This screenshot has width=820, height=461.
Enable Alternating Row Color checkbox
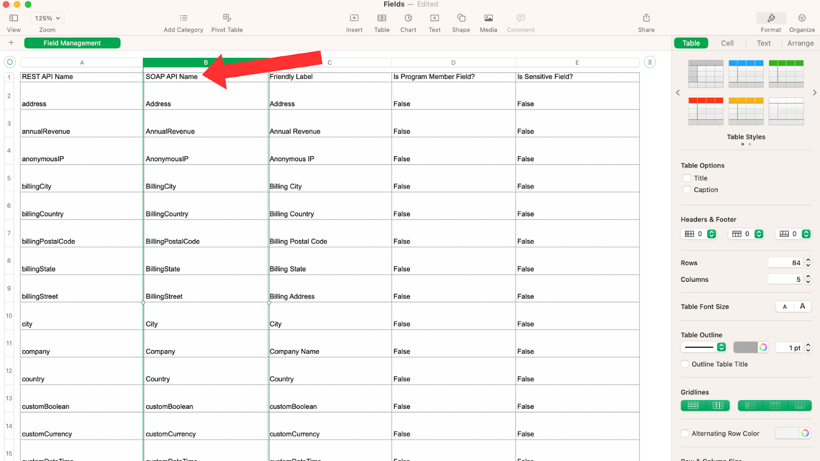(685, 433)
